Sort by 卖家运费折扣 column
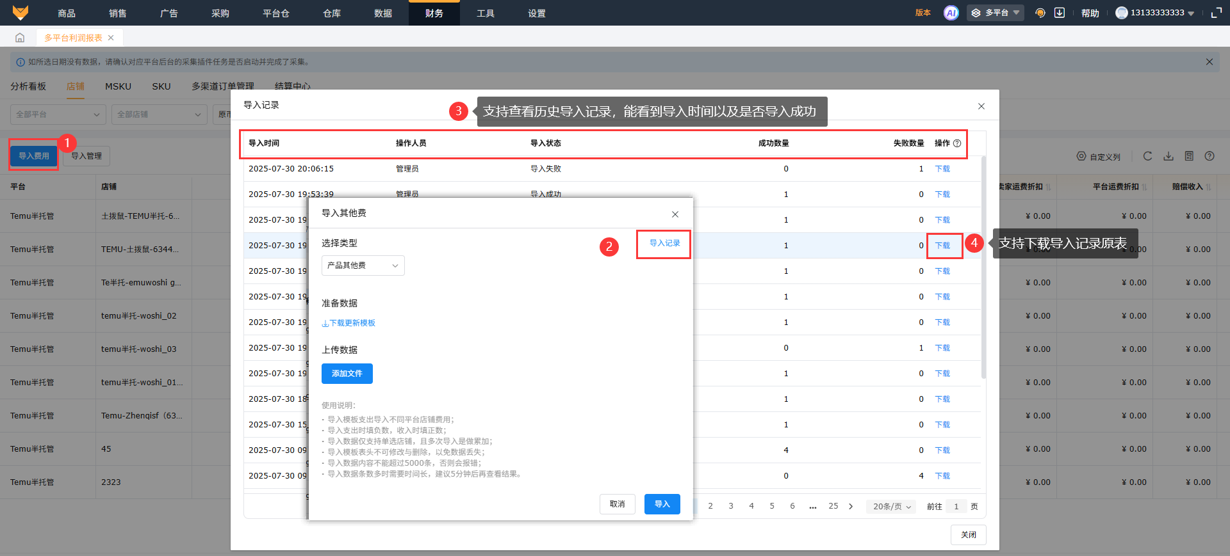The image size is (1230, 556). (x=1049, y=187)
